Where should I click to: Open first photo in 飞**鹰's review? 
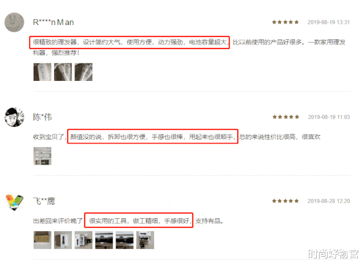click(x=42, y=240)
